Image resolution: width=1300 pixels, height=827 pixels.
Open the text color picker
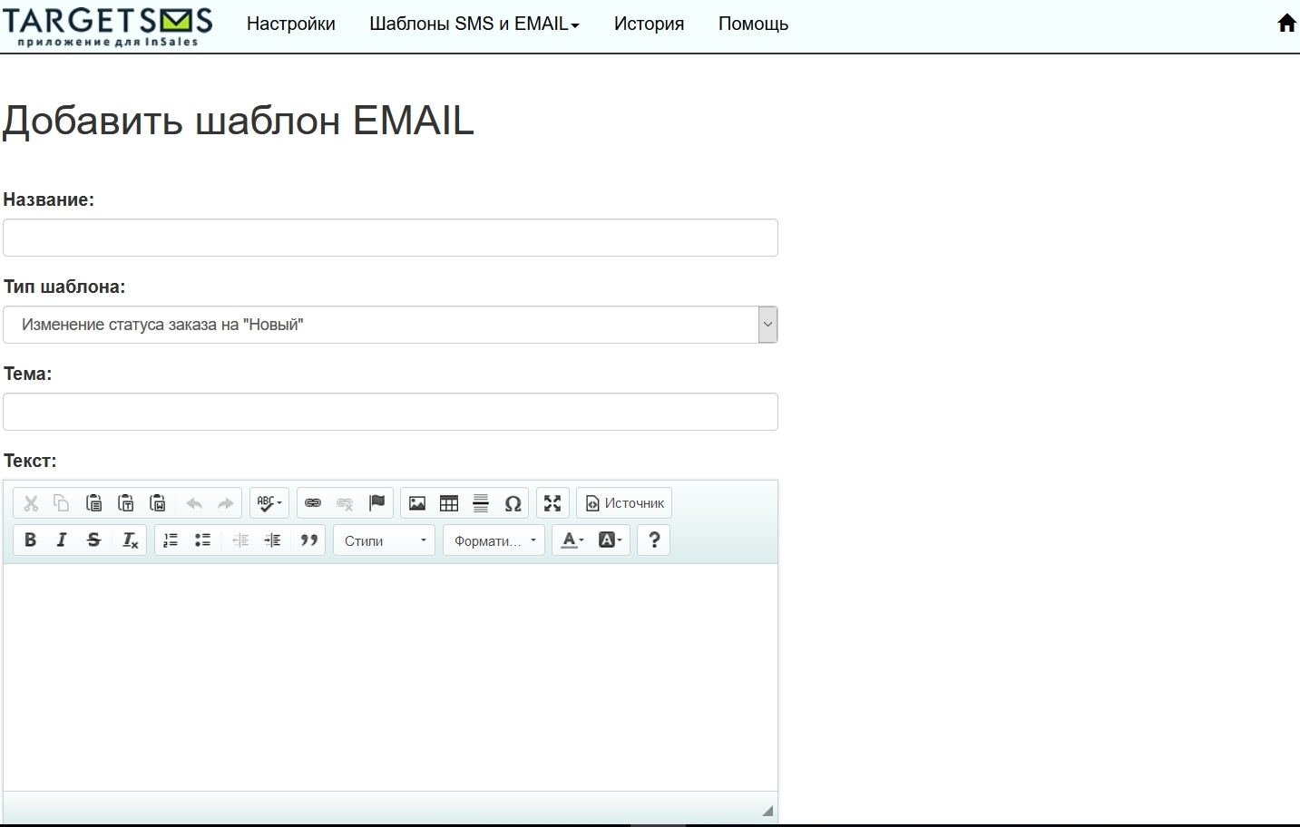(572, 540)
